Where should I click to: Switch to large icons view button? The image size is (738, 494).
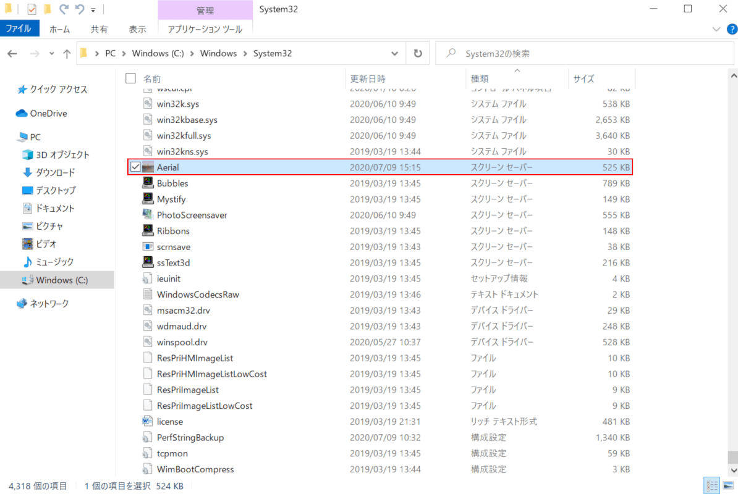coord(727,485)
